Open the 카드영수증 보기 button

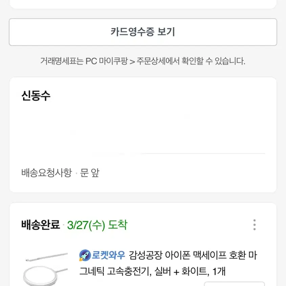143,32
